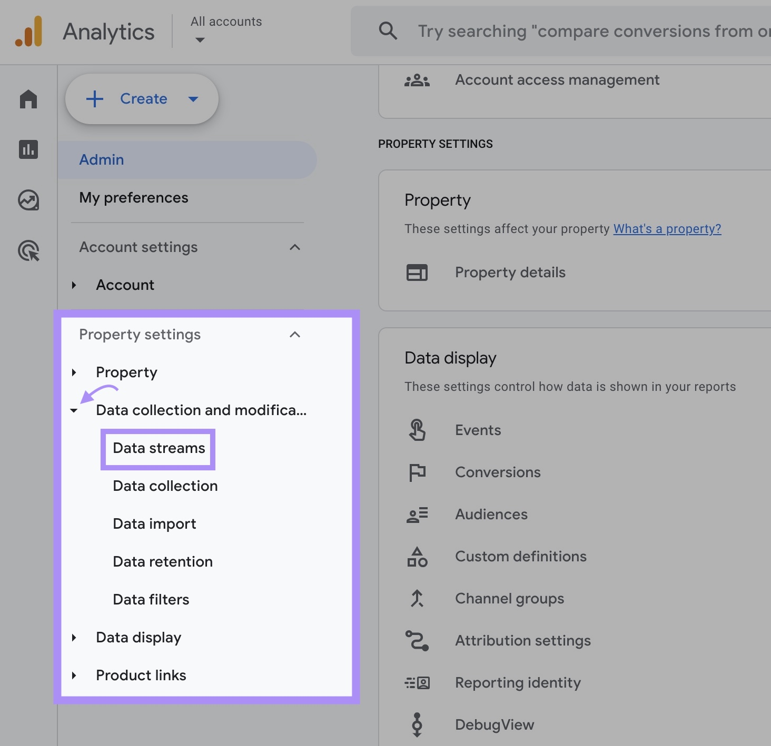The width and height of the screenshot is (771, 746).
Task: Open Attribution settings via its icon
Action: pyautogui.click(x=417, y=640)
